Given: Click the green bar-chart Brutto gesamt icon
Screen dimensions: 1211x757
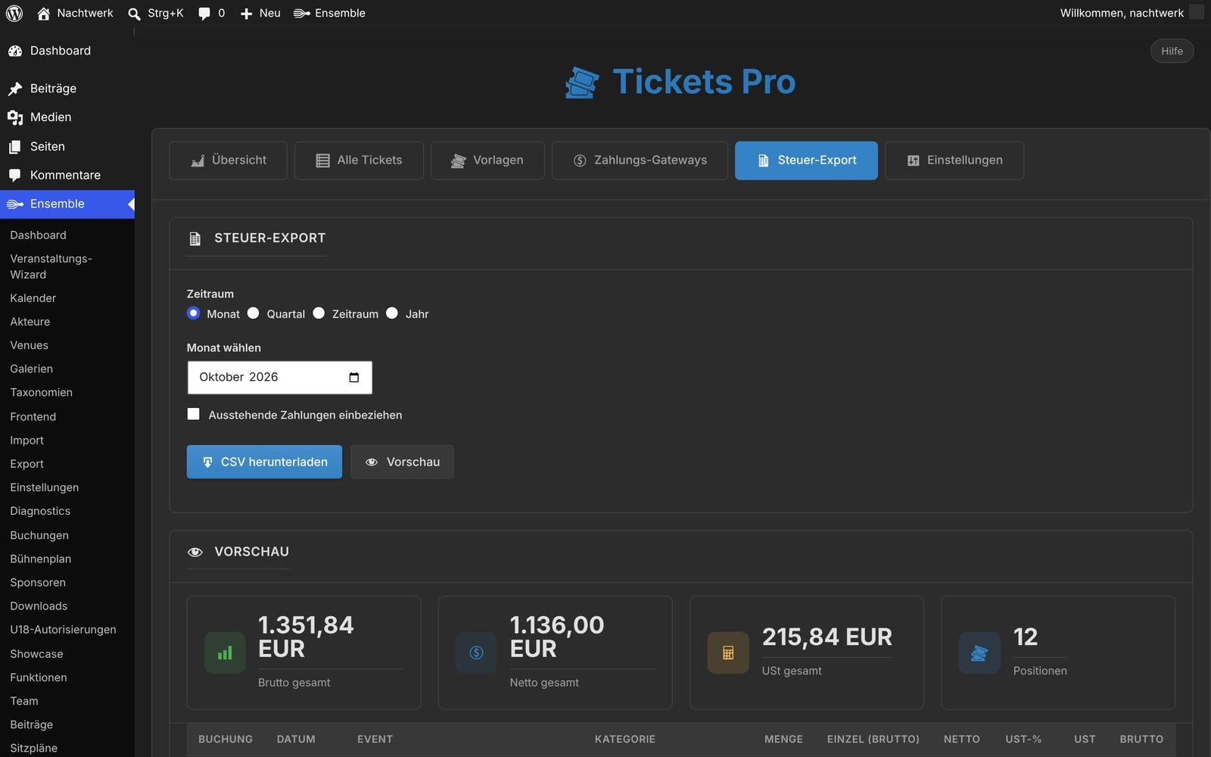Looking at the screenshot, I should tap(225, 653).
